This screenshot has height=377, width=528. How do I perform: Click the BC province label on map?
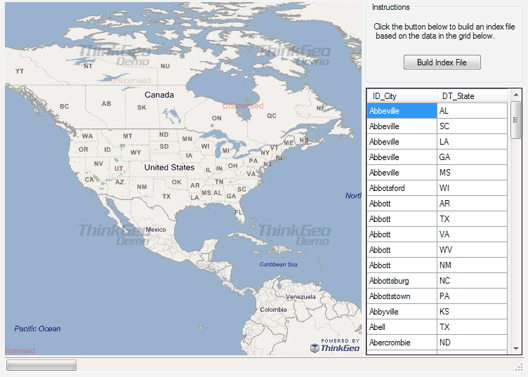(x=65, y=107)
